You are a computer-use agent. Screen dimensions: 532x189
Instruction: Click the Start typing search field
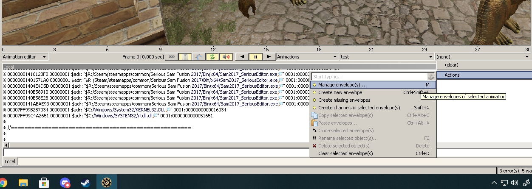coord(369,77)
